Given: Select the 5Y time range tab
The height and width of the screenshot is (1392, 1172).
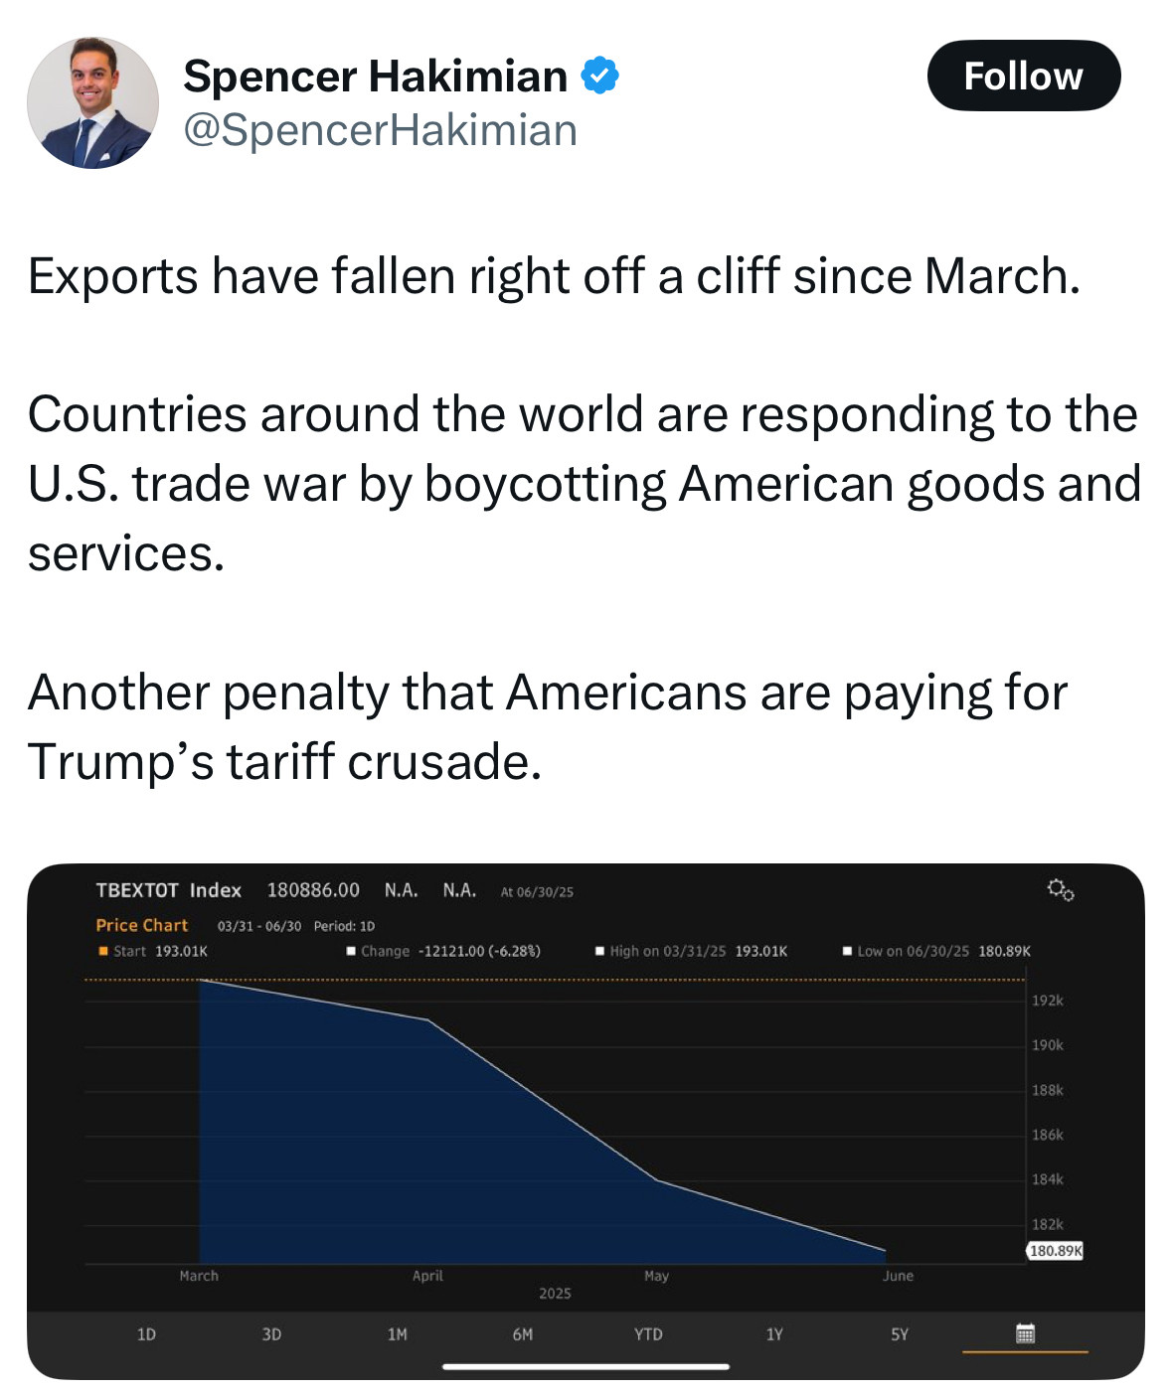Looking at the screenshot, I should click(x=900, y=1334).
